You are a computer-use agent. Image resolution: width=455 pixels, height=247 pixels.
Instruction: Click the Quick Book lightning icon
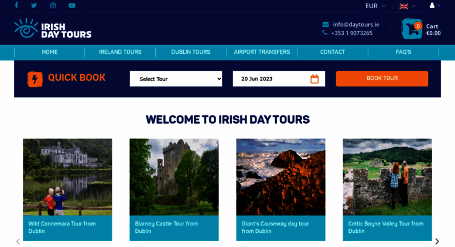pyautogui.click(x=35, y=79)
